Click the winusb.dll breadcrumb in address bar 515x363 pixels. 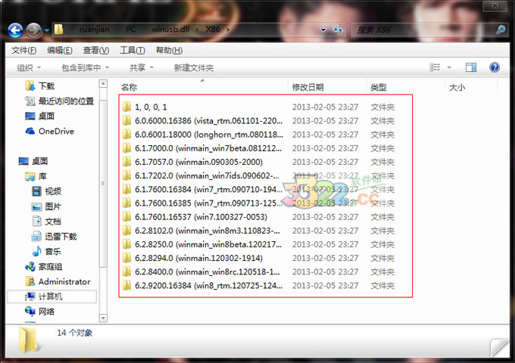pyautogui.click(x=170, y=29)
